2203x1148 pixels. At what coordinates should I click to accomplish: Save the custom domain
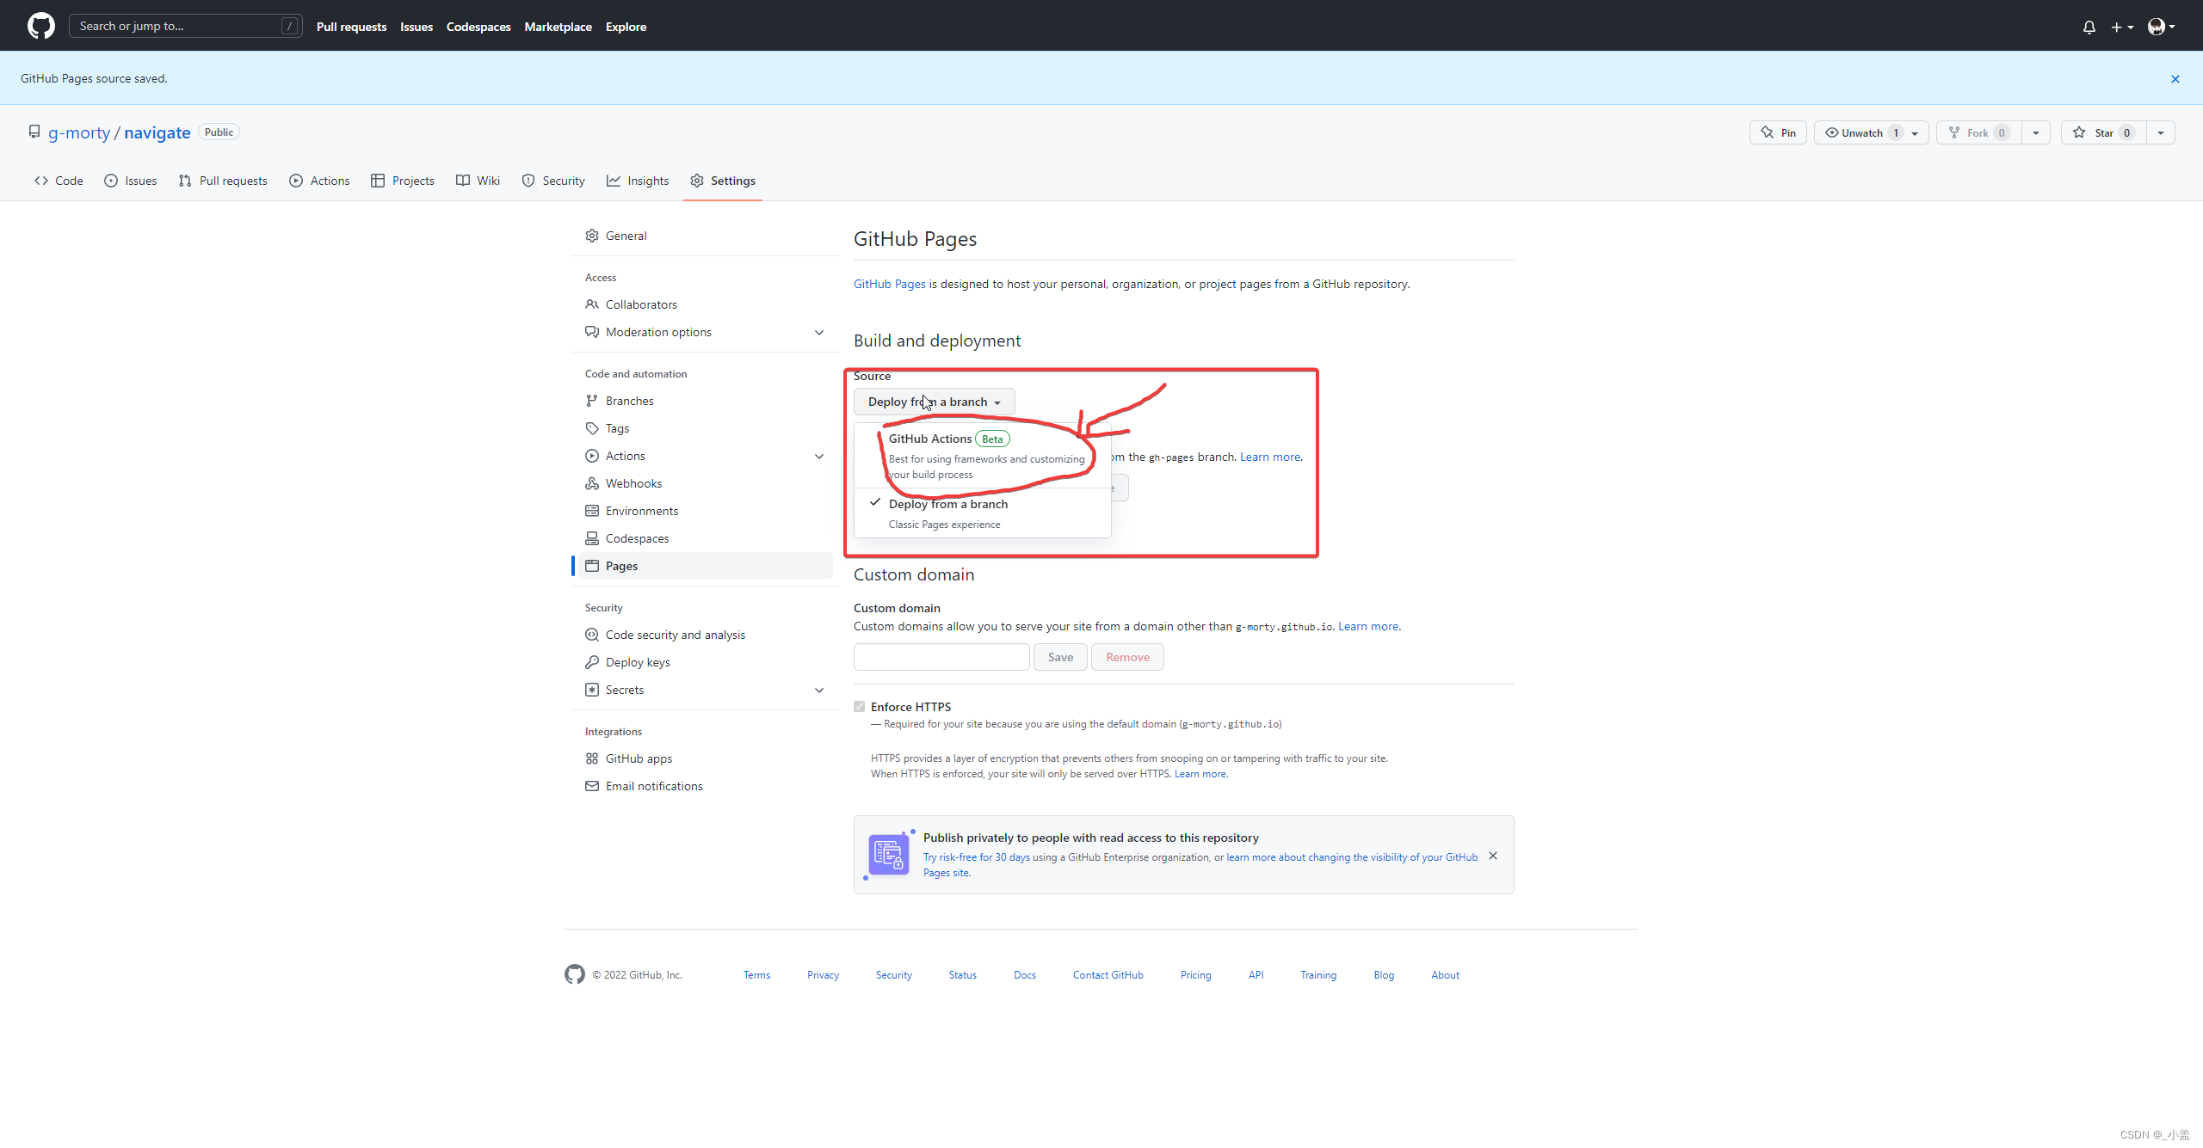(x=1060, y=657)
